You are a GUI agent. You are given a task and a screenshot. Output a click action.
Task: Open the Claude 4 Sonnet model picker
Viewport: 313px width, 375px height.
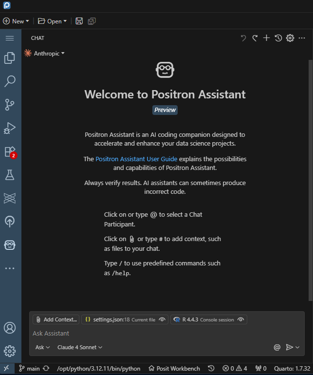(80, 347)
